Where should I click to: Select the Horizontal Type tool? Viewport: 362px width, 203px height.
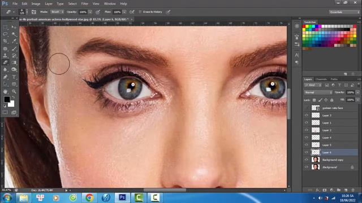(14, 77)
